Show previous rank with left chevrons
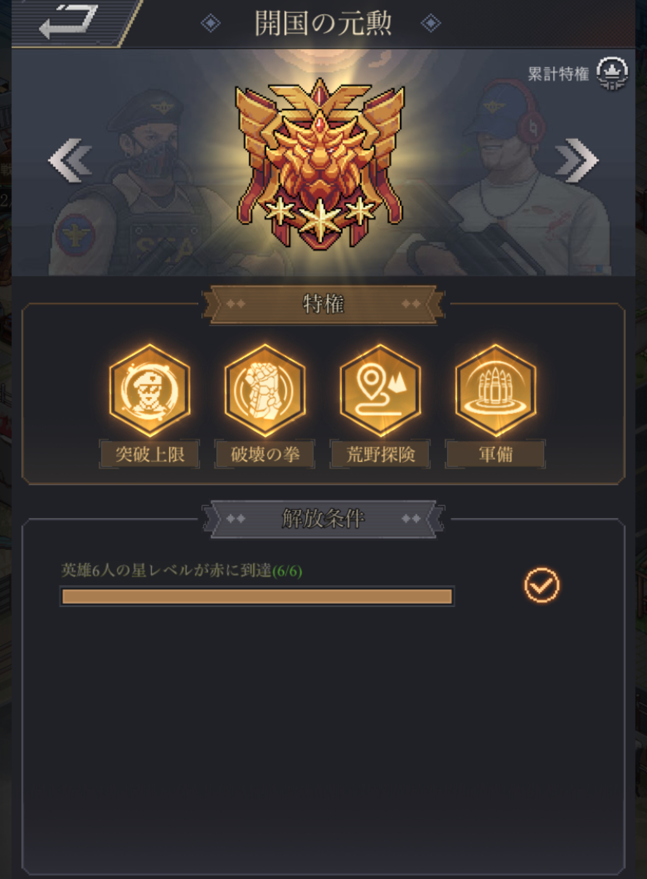The height and width of the screenshot is (879, 647). [70, 161]
